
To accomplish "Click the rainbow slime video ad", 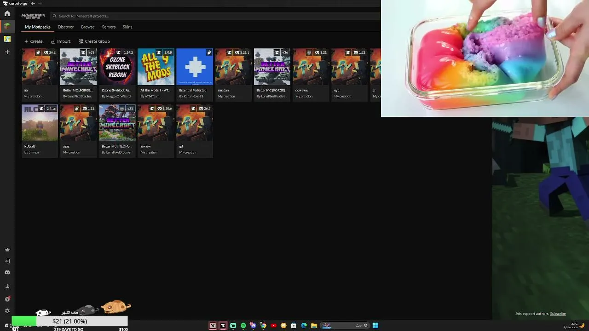I will pos(485,58).
